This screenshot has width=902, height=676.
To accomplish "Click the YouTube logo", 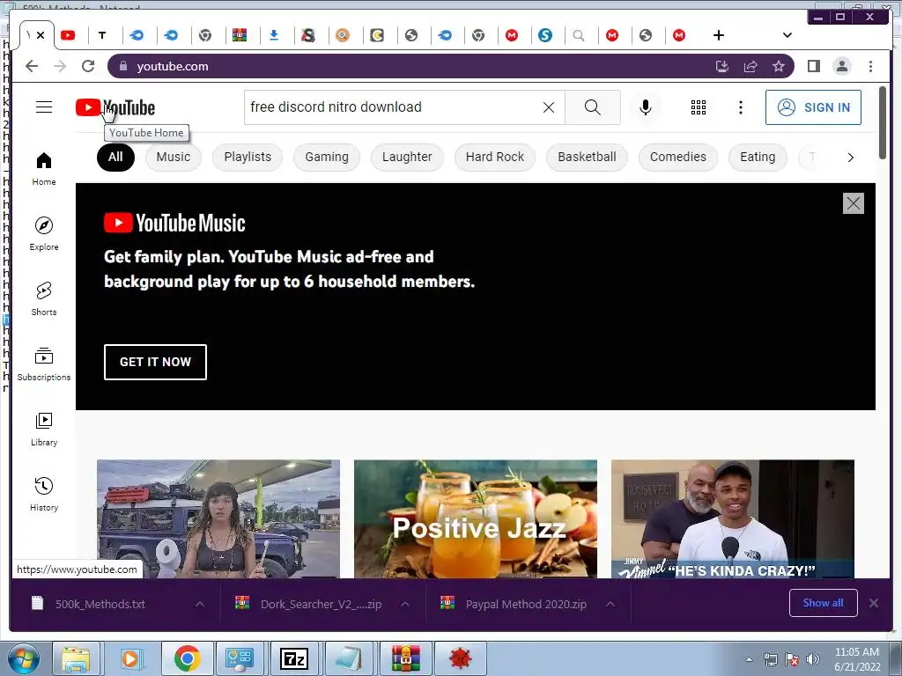I will coord(115,107).
